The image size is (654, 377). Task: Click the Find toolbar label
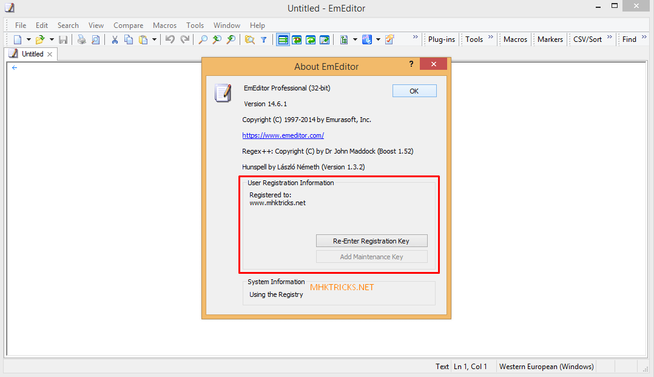pyautogui.click(x=629, y=39)
